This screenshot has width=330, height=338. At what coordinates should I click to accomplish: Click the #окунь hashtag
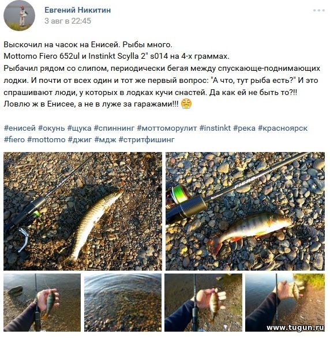pos(51,128)
